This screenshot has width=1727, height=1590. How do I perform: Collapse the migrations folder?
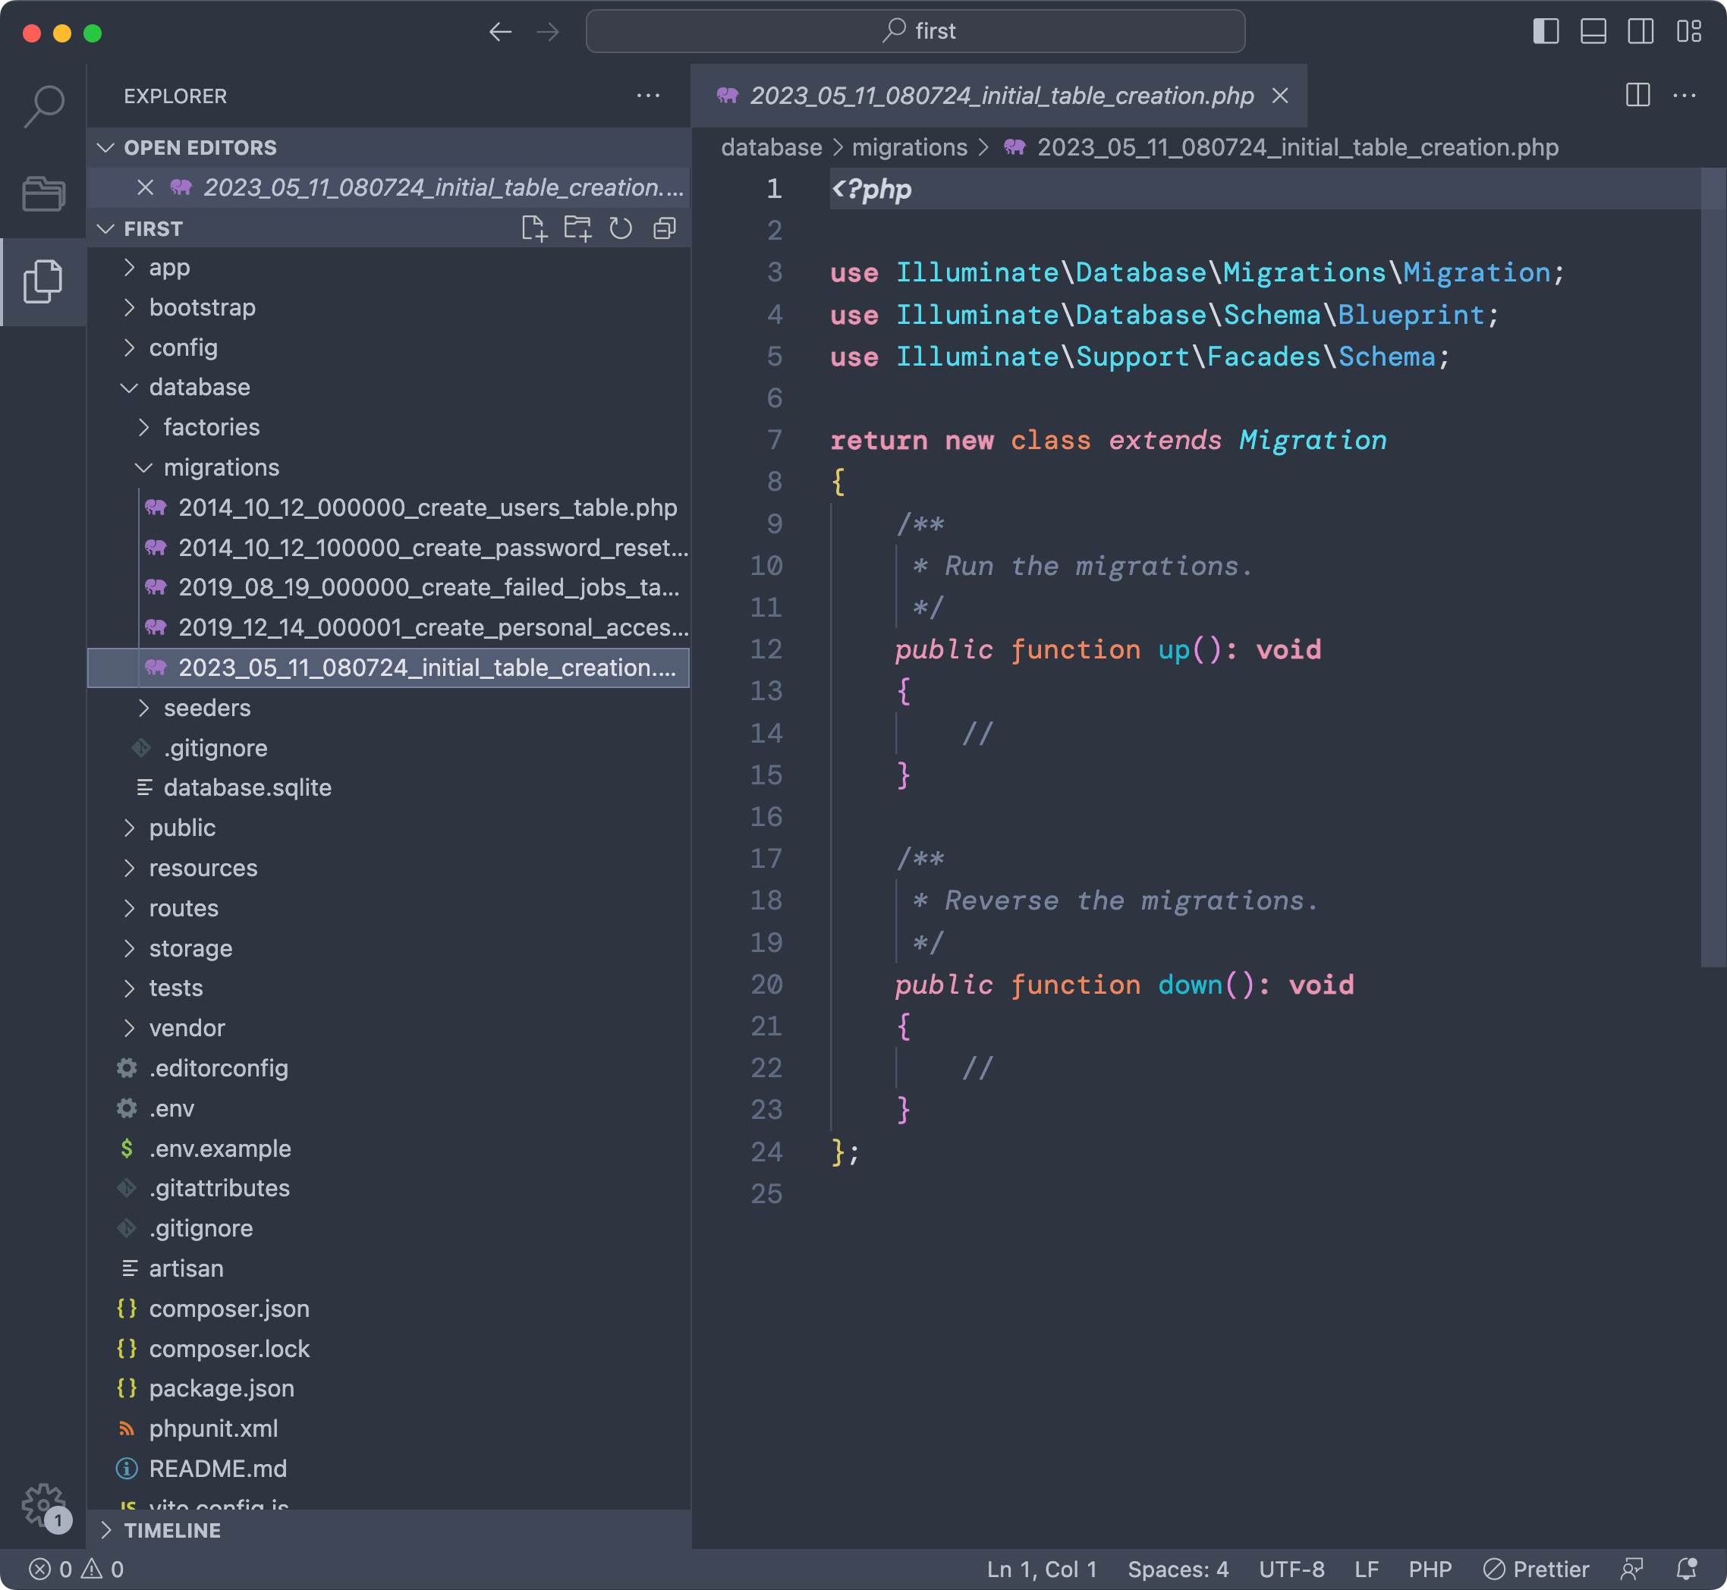click(220, 467)
